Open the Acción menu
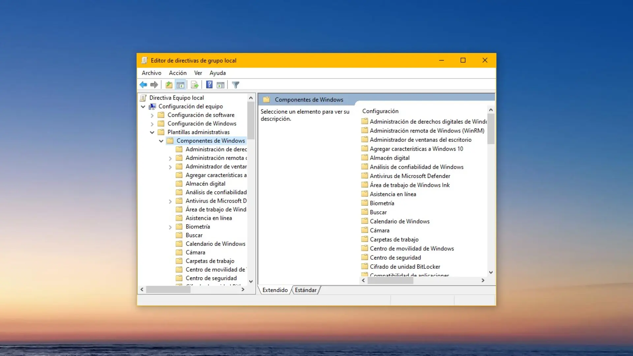Viewport: 633px width, 356px height. [177, 73]
